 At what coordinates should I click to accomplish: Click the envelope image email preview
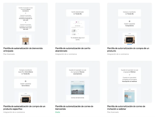point(130,97)
